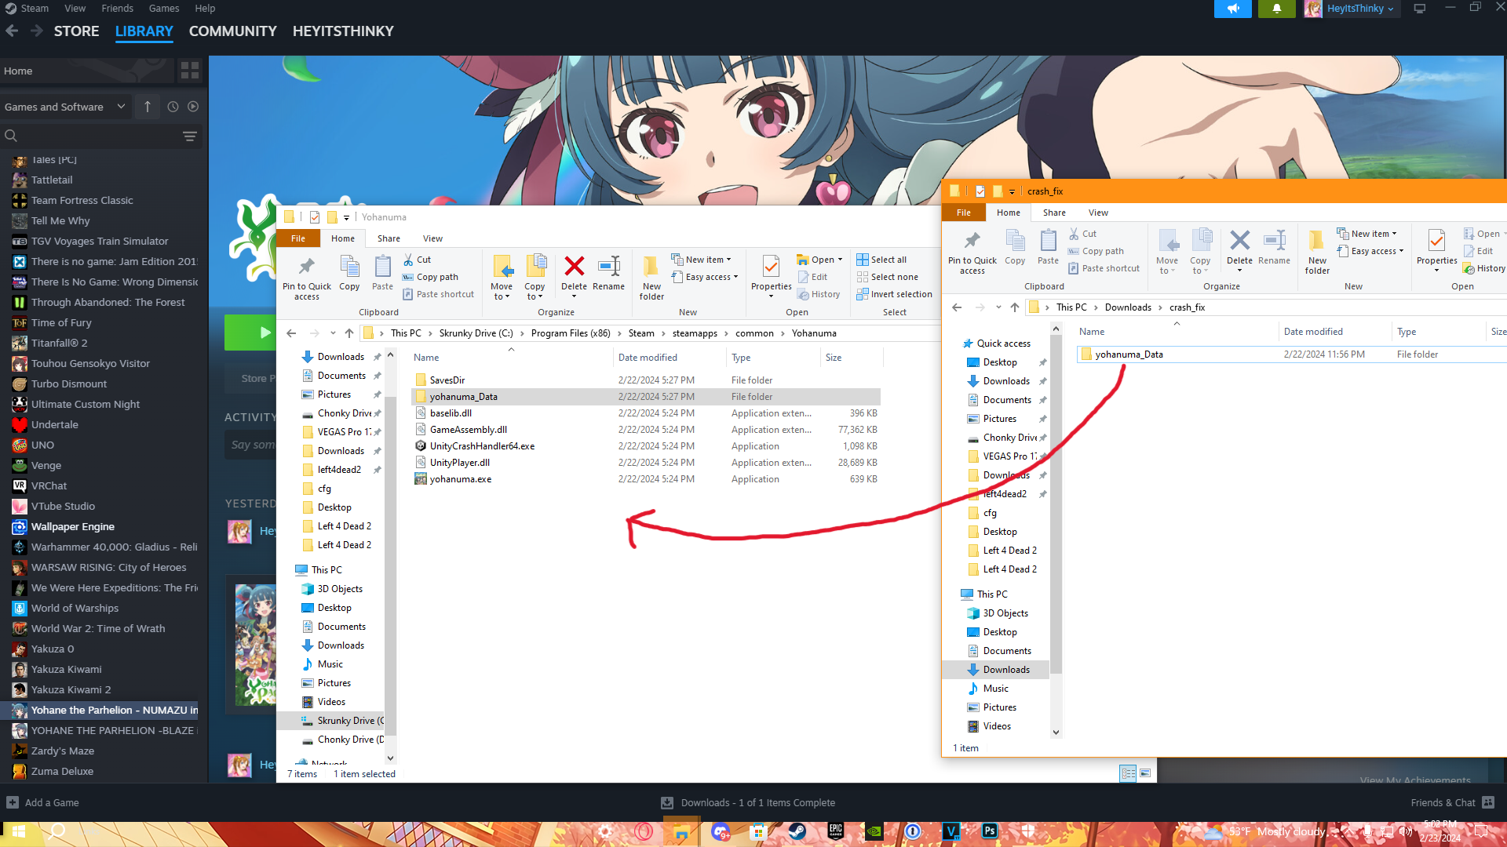Click the Steam icon in Windows taskbar
The image size is (1507, 847).
pyautogui.click(x=797, y=831)
